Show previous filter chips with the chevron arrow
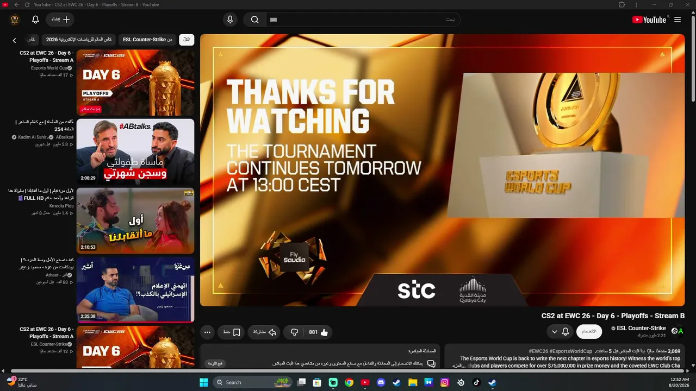 (15, 40)
